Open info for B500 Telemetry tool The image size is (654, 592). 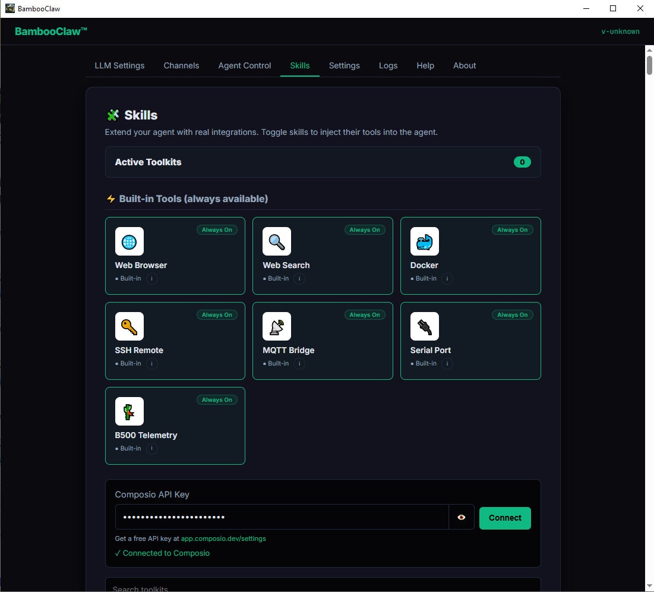tap(152, 448)
